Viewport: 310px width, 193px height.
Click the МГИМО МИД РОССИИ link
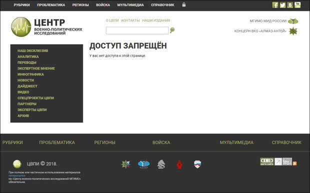(268, 21)
